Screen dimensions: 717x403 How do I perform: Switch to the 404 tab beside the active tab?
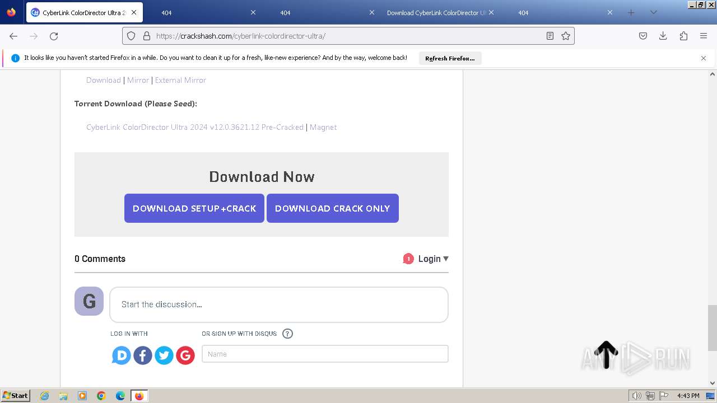click(x=203, y=12)
